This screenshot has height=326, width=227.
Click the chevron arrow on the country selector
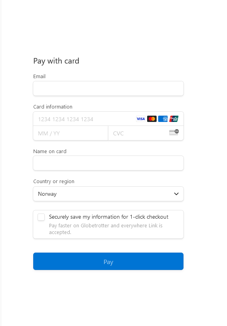point(176,194)
